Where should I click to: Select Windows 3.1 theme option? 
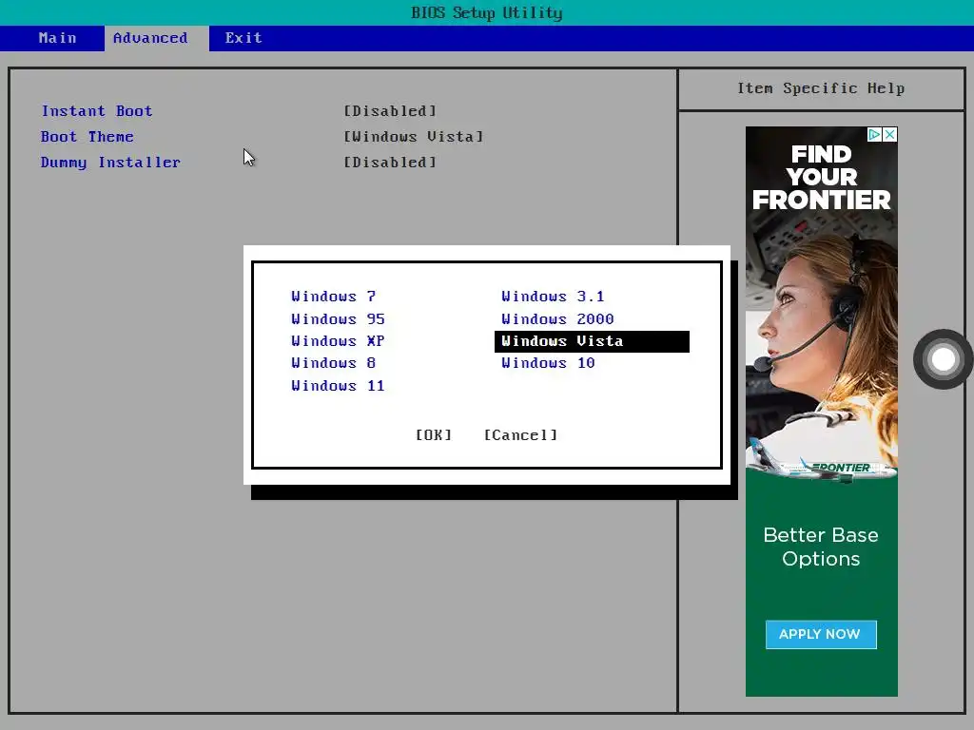553,297
